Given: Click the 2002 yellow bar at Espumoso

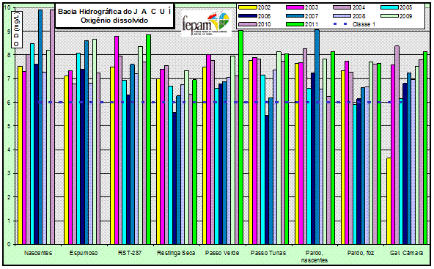Looking at the screenshot, I should [x=66, y=161].
